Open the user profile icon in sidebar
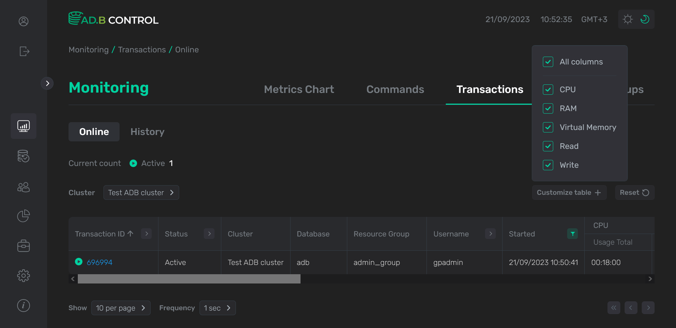The image size is (676, 328). point(24,21)
